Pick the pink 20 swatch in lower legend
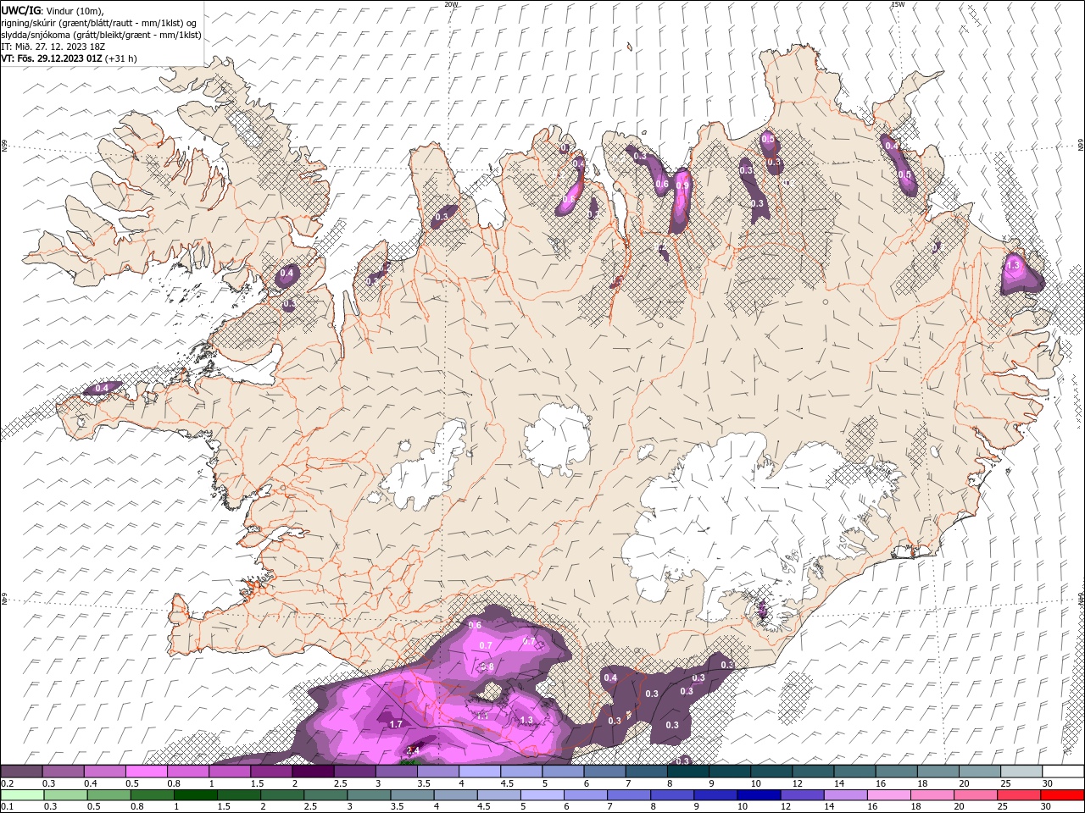This screenshot has height=813, width=1085. (974, 795)
